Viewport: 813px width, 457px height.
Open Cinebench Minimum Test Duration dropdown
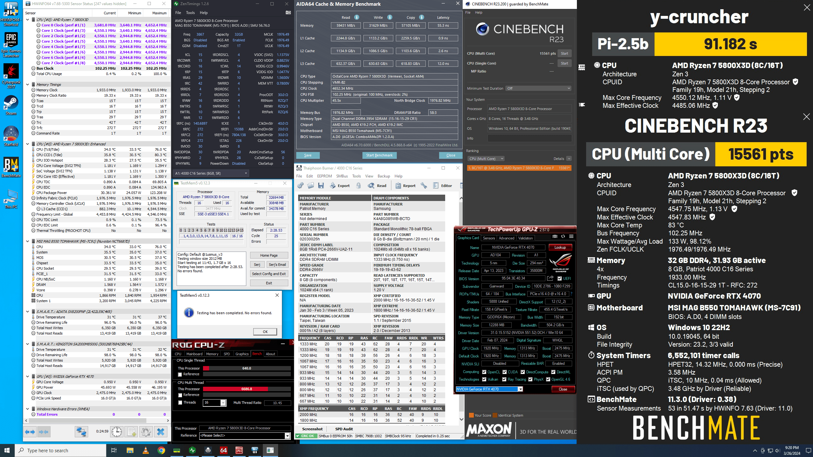[x=538, y=88]
